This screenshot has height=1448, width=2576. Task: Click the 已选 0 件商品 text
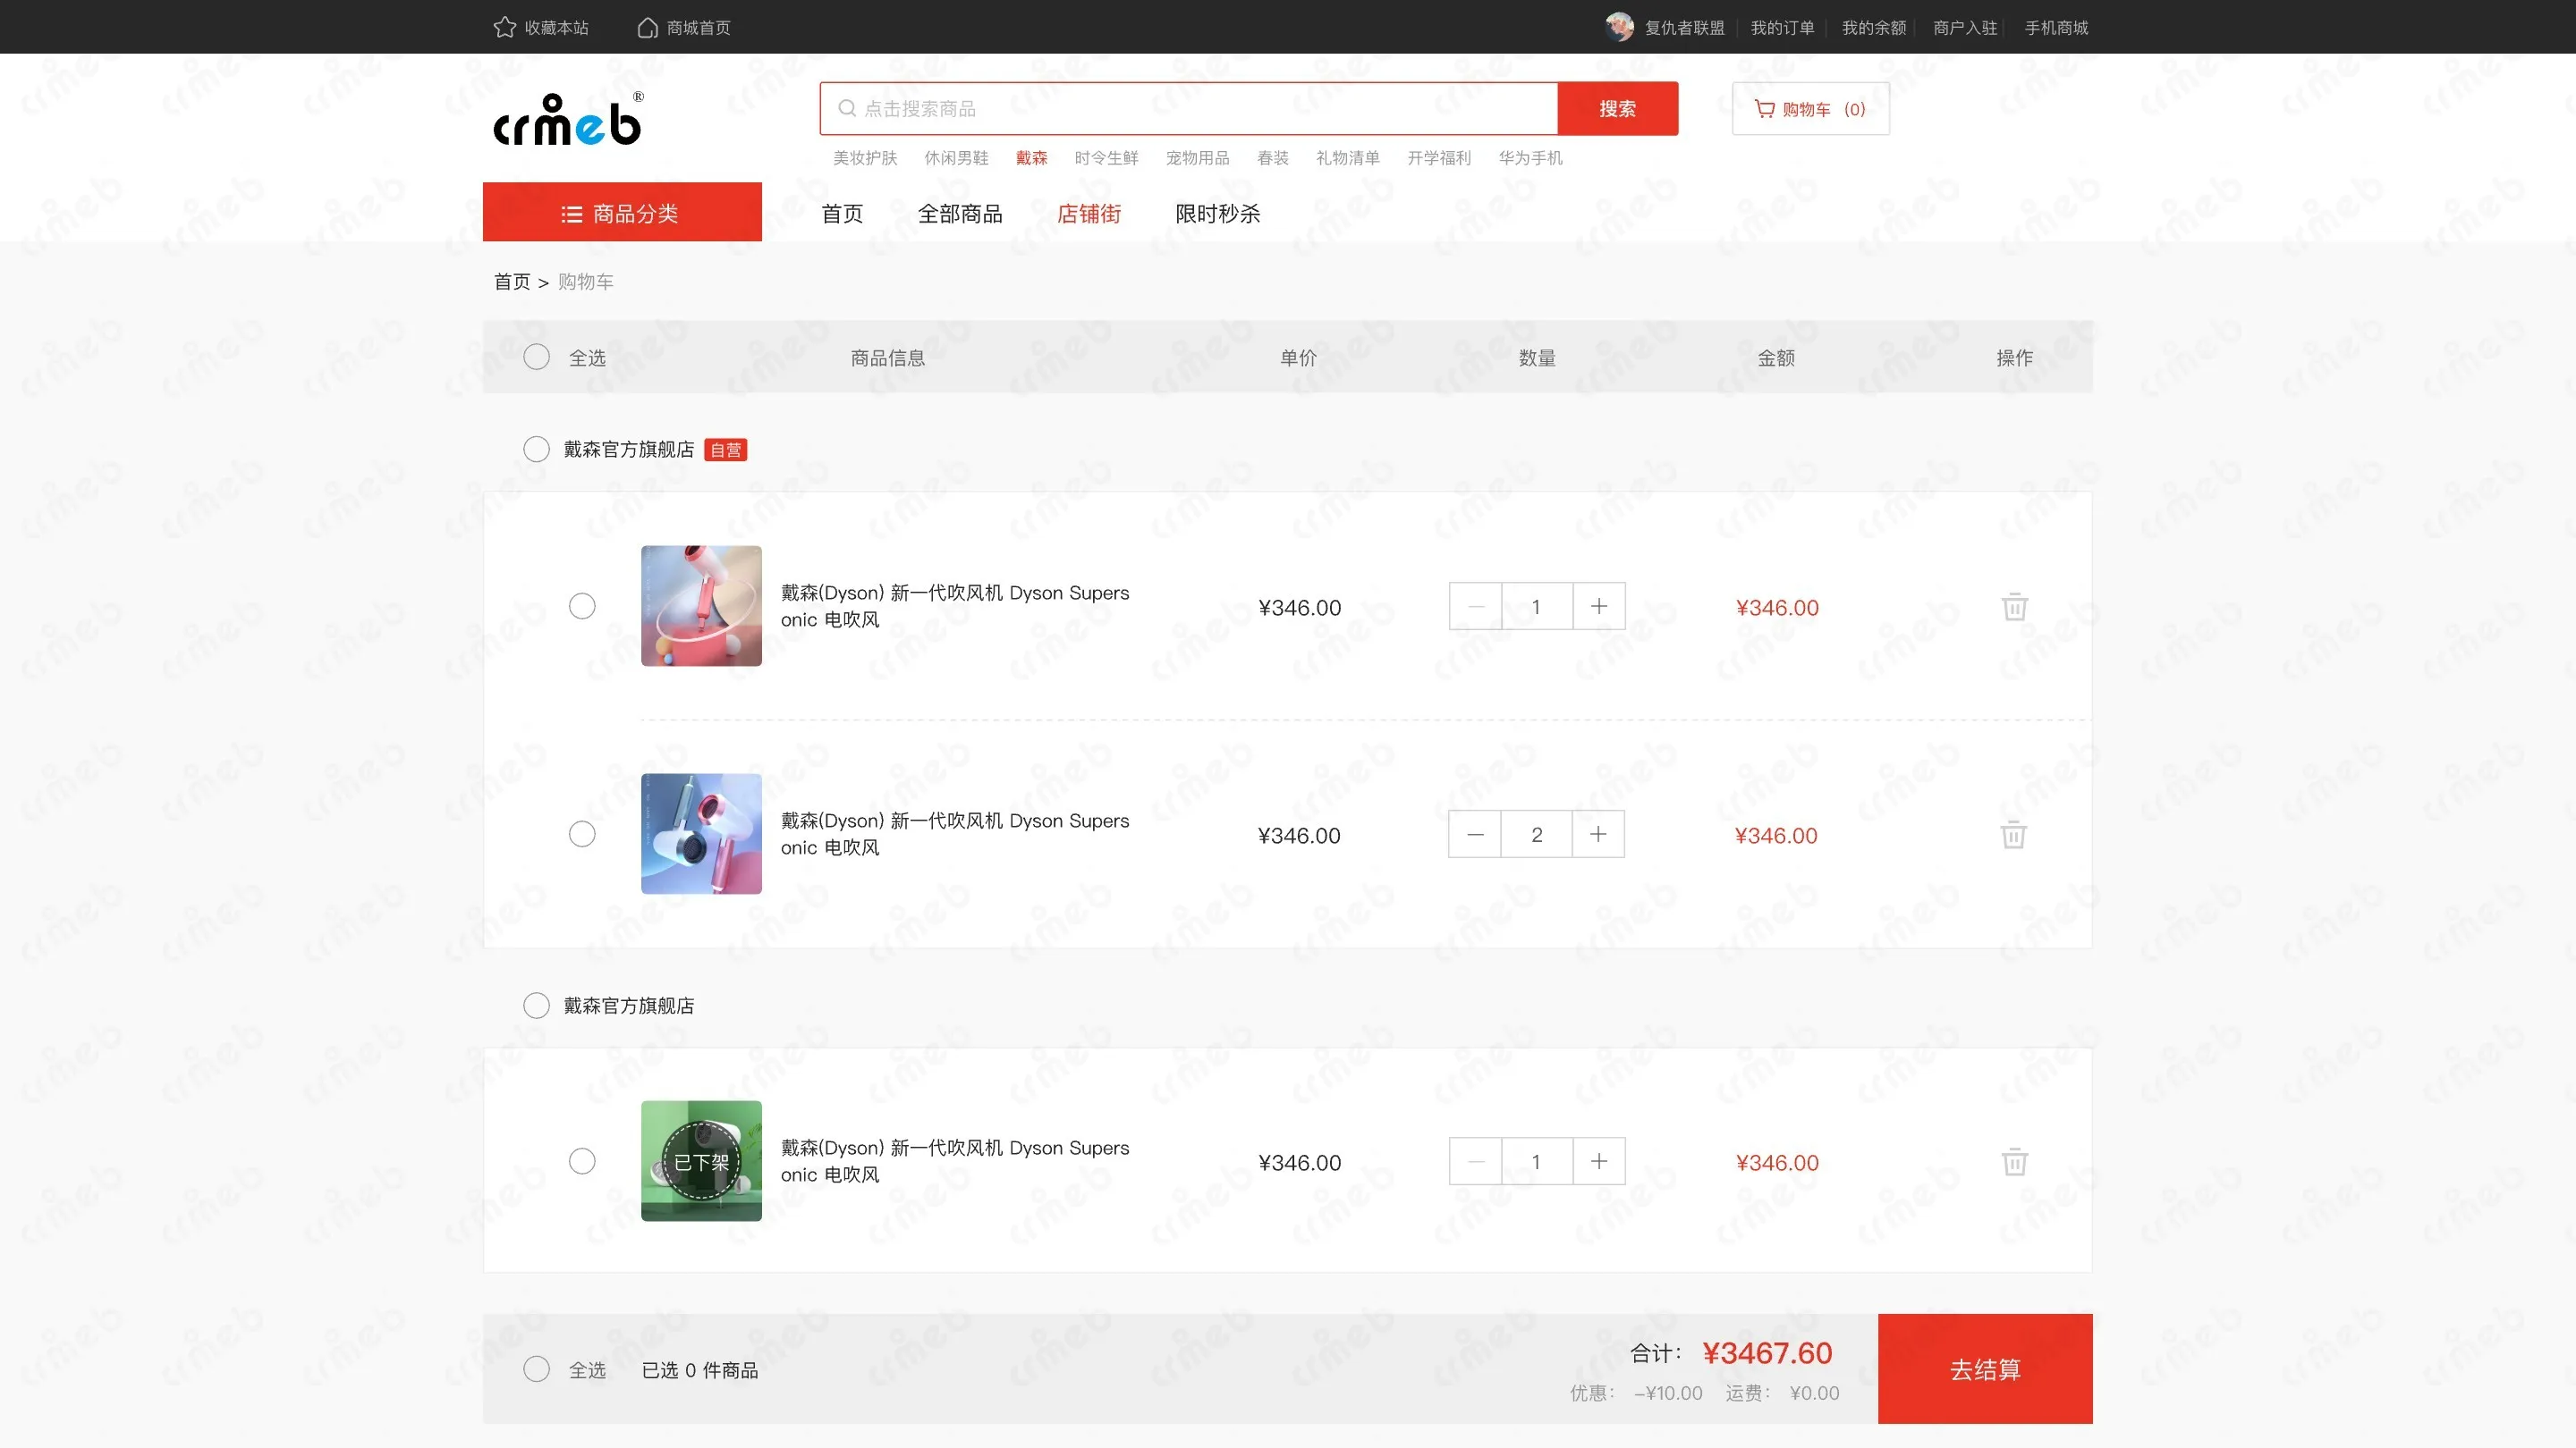click(700, 1370)
